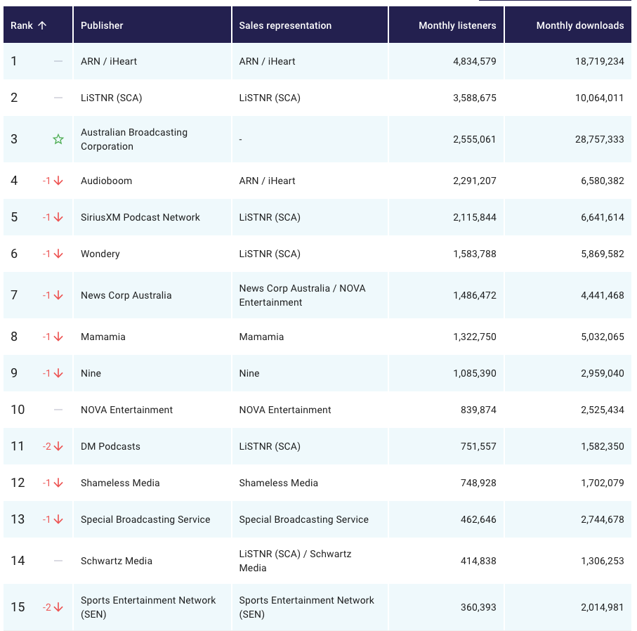Click the monthly listeners value 1,322,750

click(475, 337)
